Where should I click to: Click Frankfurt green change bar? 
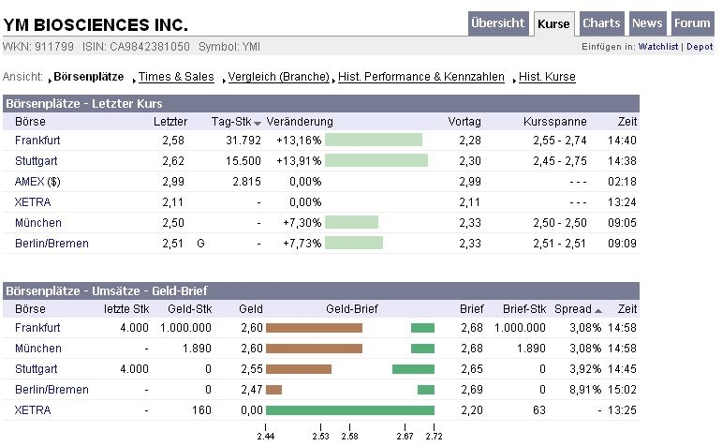[373, 141]
